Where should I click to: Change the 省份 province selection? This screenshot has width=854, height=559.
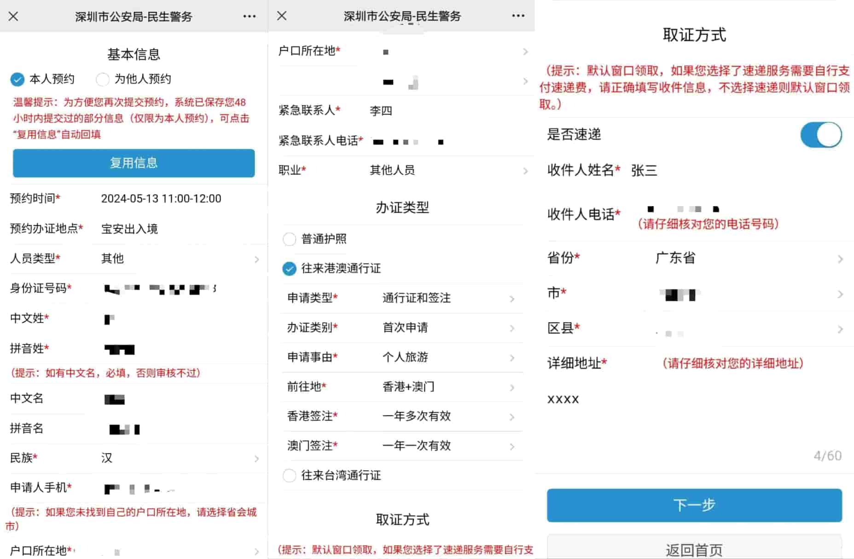point(746,259)
